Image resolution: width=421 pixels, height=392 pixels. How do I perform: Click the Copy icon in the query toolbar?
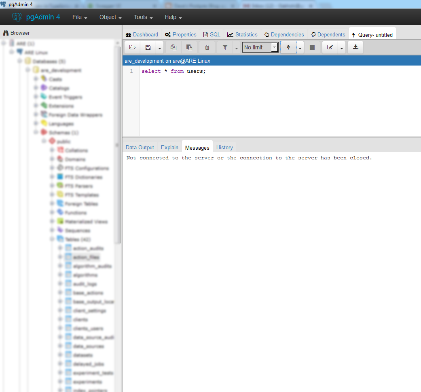pos(173,47)
